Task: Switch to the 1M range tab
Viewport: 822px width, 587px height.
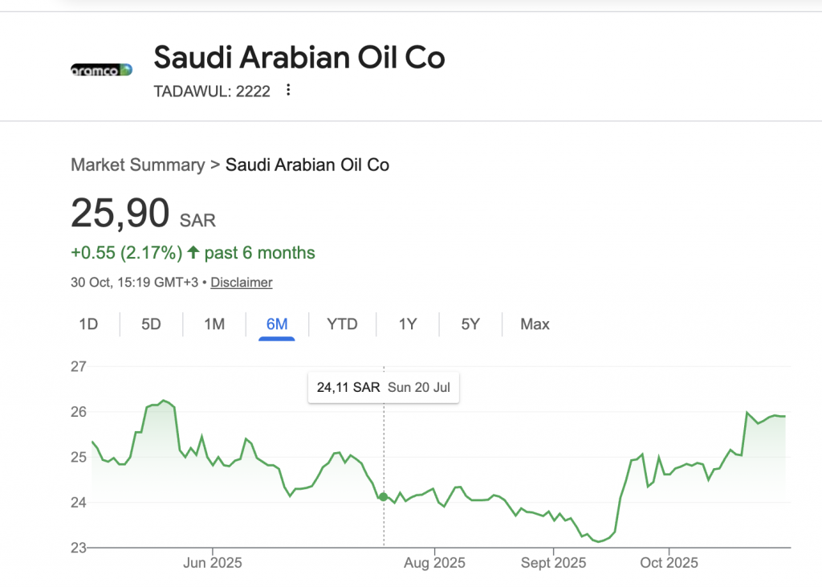Action: point(214,324)
